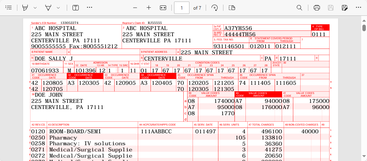Click occurrence span date 111405
This screenshot has width=367, height=161.
pyautogui.click(x=260, y=83)
